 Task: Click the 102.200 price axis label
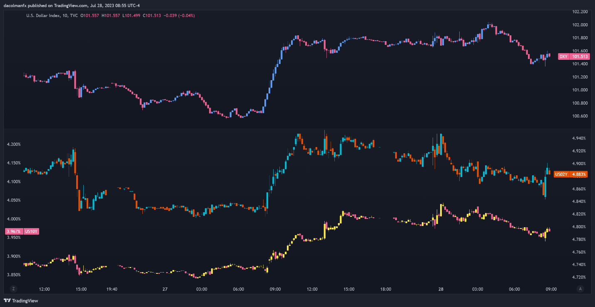580,12
